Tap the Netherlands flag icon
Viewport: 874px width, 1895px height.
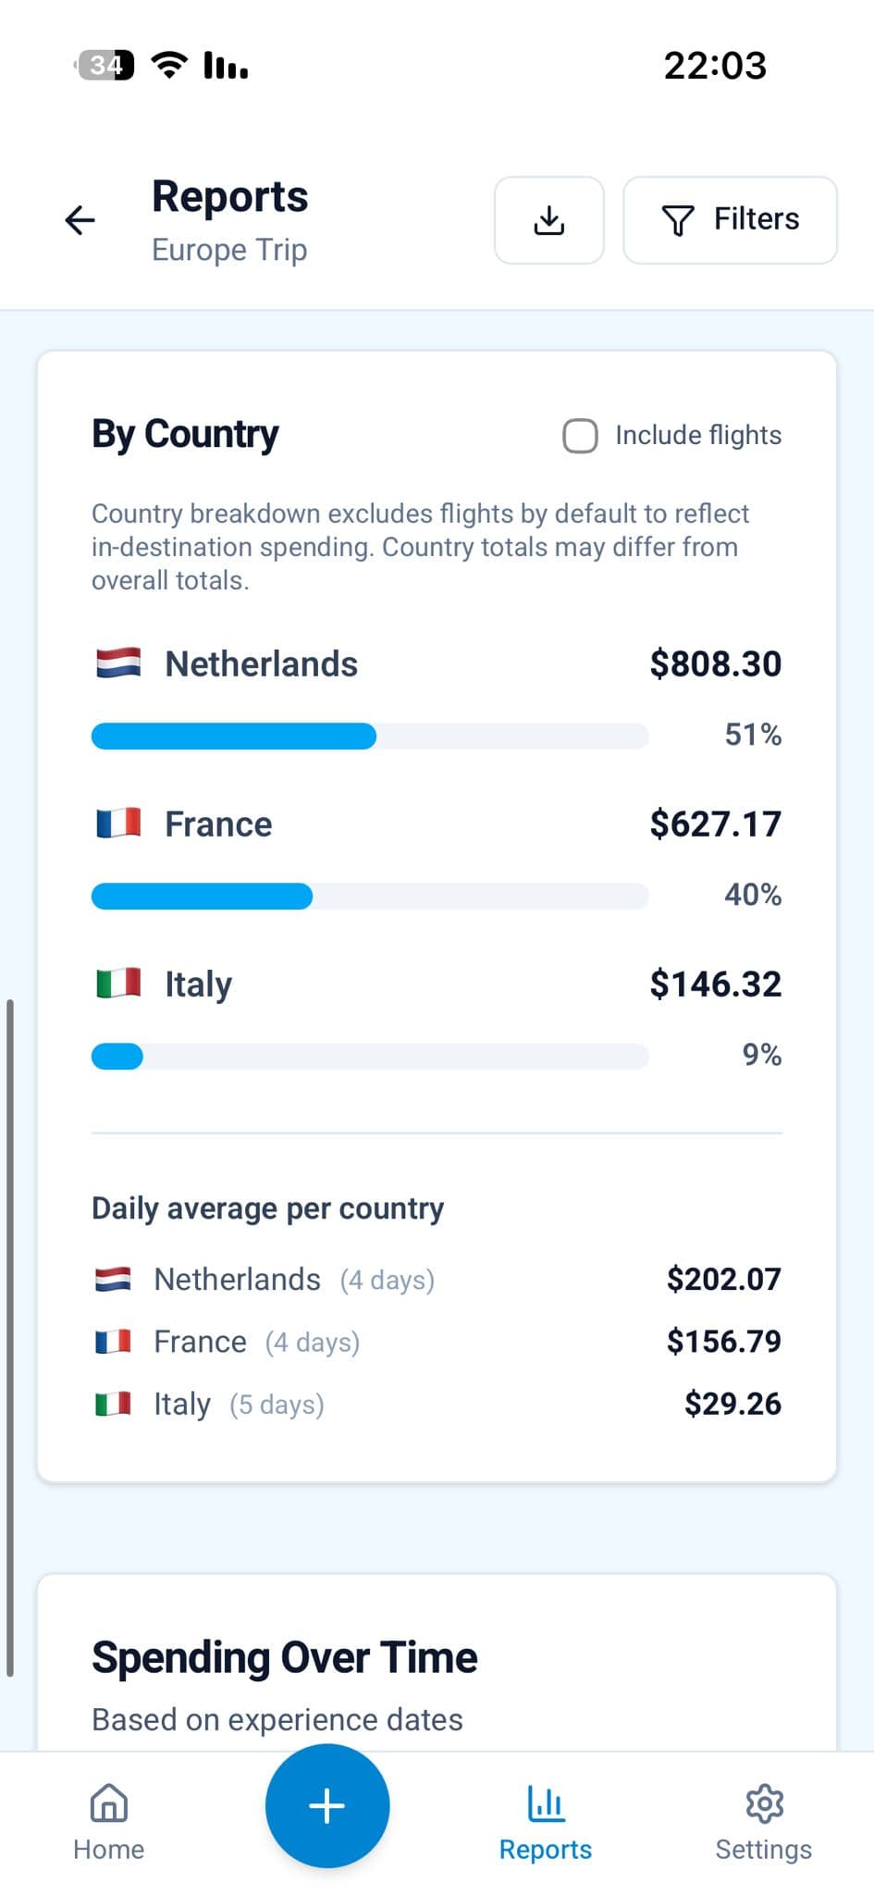click(x=118, y=663)
